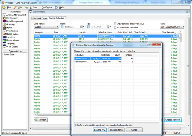This screenshot has width=192, height=136.
Task: Sort by the Date Scheduled column header
Action: 124,32
